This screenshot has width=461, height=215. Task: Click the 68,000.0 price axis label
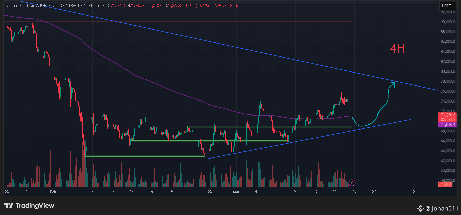pyautogui.click(x=448, y=131)
